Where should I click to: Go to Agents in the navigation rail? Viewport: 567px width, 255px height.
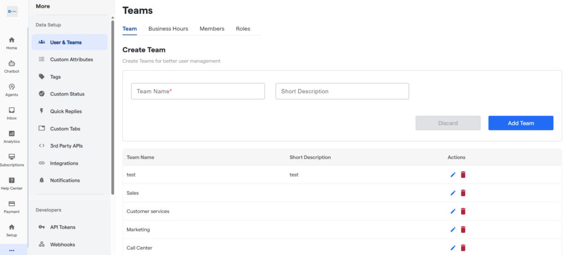point(12,89)
